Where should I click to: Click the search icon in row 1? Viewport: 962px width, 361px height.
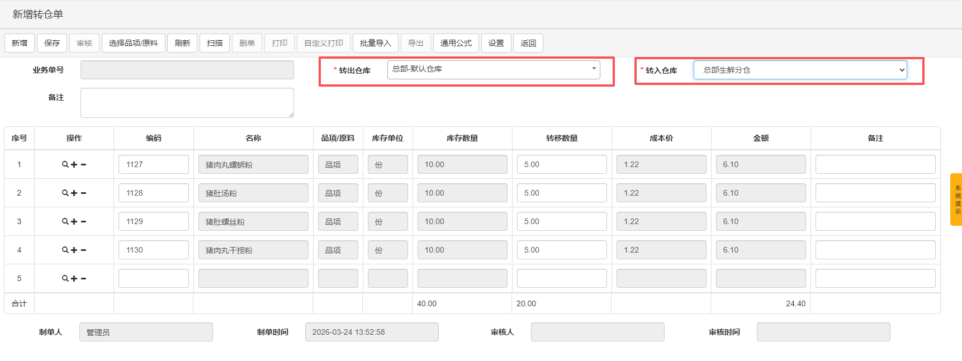coord(65,164)
